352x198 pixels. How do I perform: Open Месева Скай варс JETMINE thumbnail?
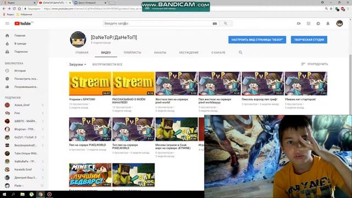pyautogui.click(x=177, y=129)
